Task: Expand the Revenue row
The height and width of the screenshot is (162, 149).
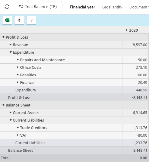Action: coord(11,45)
